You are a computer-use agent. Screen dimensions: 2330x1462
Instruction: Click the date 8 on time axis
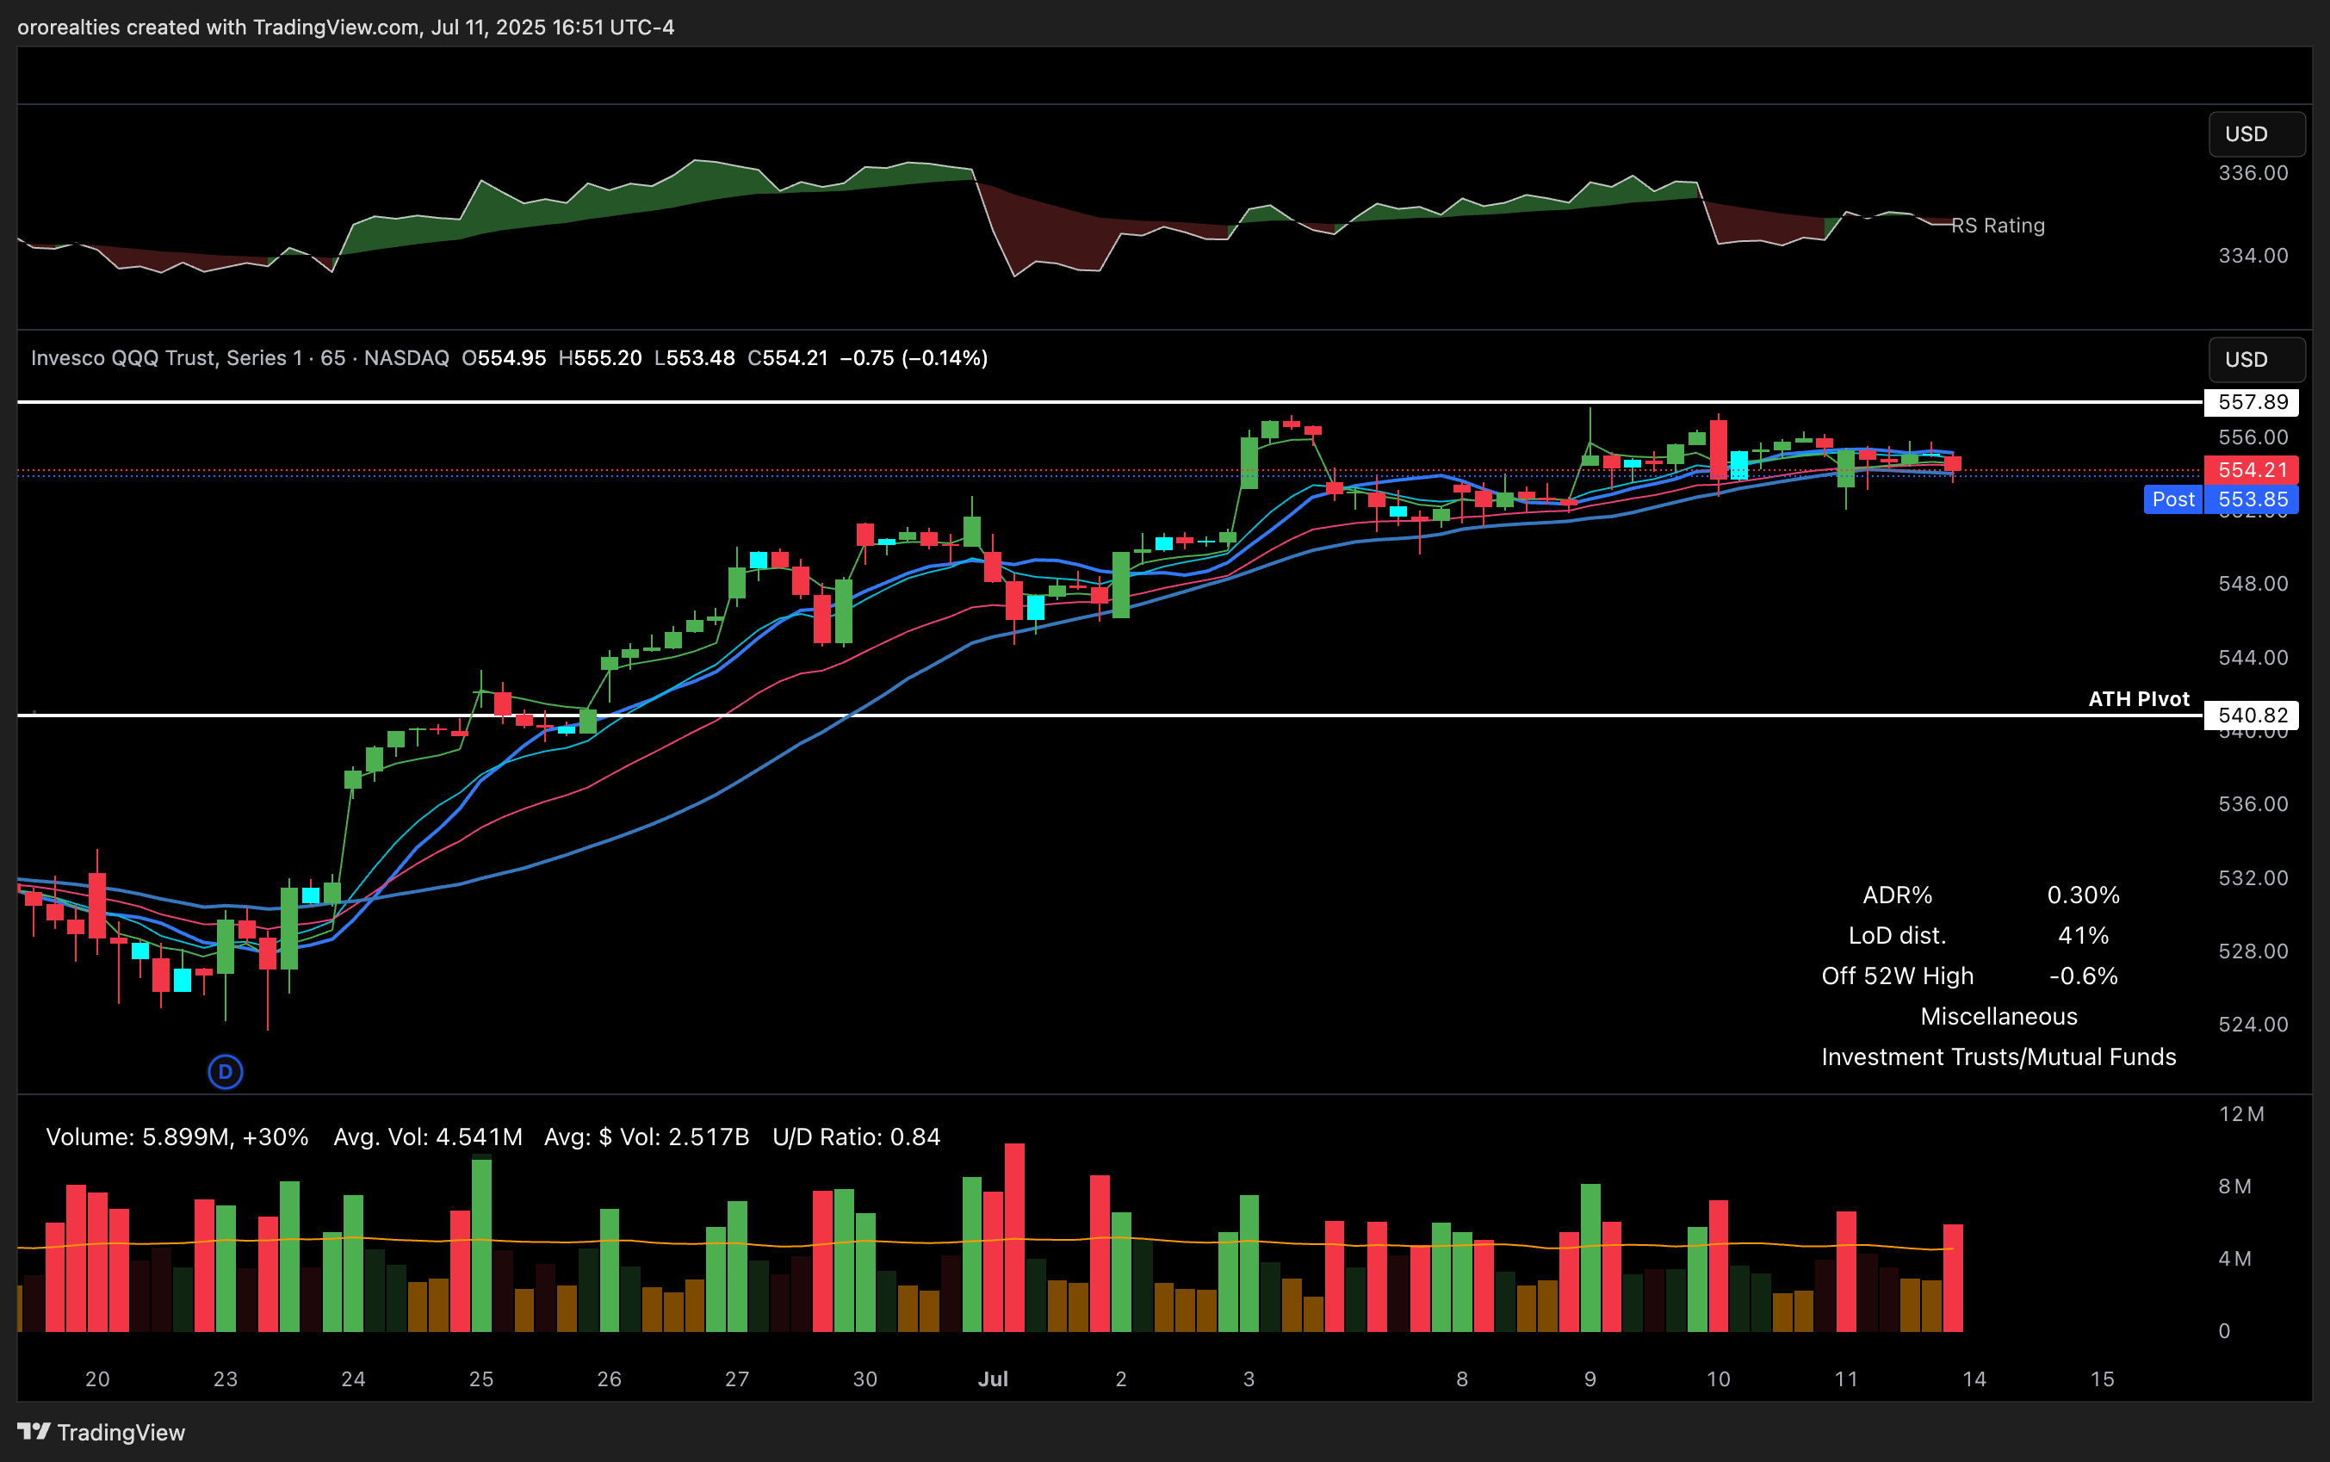pyautogui.click(x=1462, y=1380)
